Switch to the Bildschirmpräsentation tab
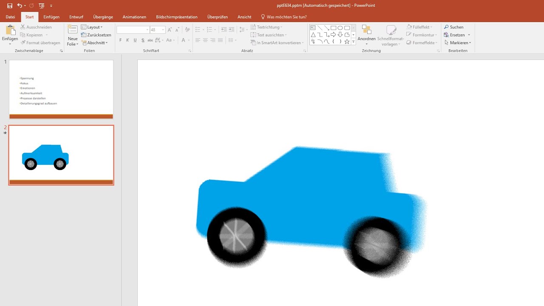 click(x=177, y=17)
